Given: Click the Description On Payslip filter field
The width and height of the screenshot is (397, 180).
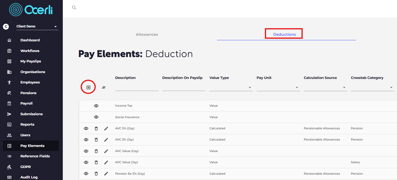Looking at the screenshot, I should click(x=184, y=87).
